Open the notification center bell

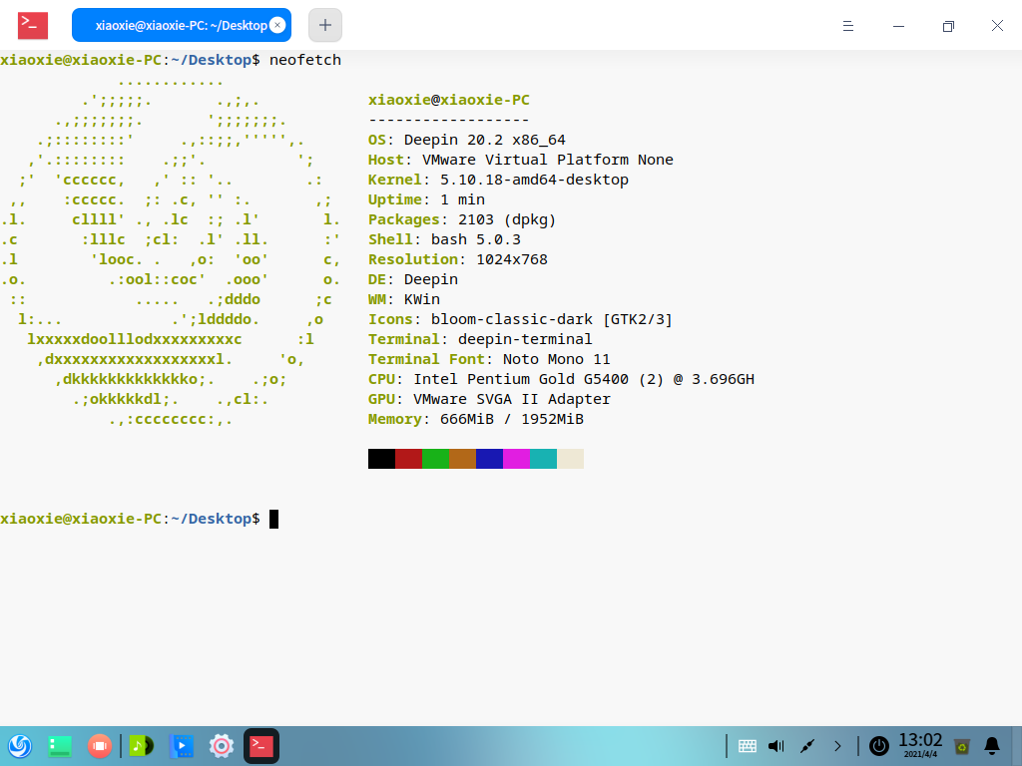tap(992, 745)
